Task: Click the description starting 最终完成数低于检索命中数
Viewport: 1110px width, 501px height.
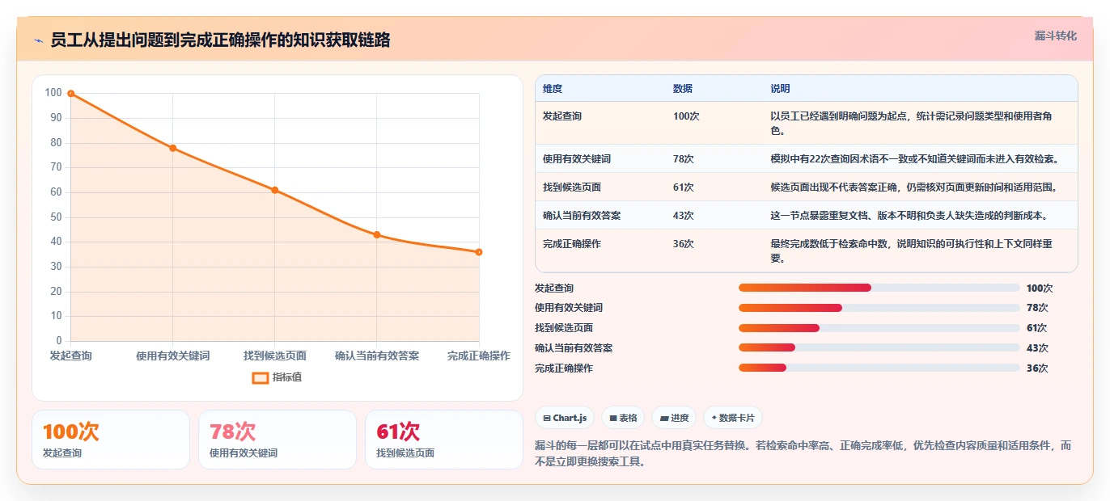Action: pos(912,251)
